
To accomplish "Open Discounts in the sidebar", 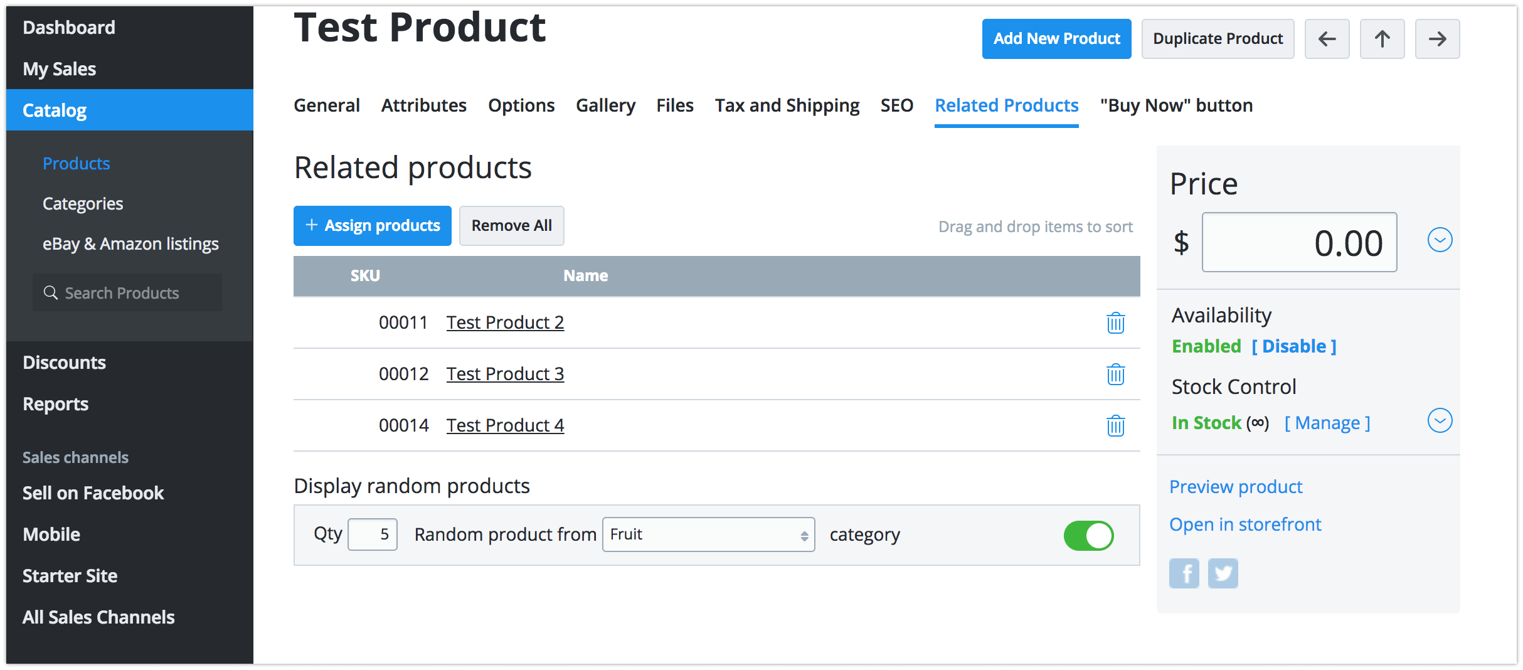I will click(64, 363).
